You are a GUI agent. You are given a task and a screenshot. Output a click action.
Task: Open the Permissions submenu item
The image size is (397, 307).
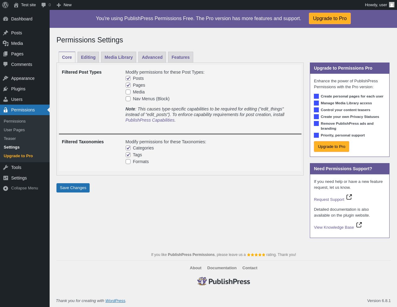pos(25,121)
